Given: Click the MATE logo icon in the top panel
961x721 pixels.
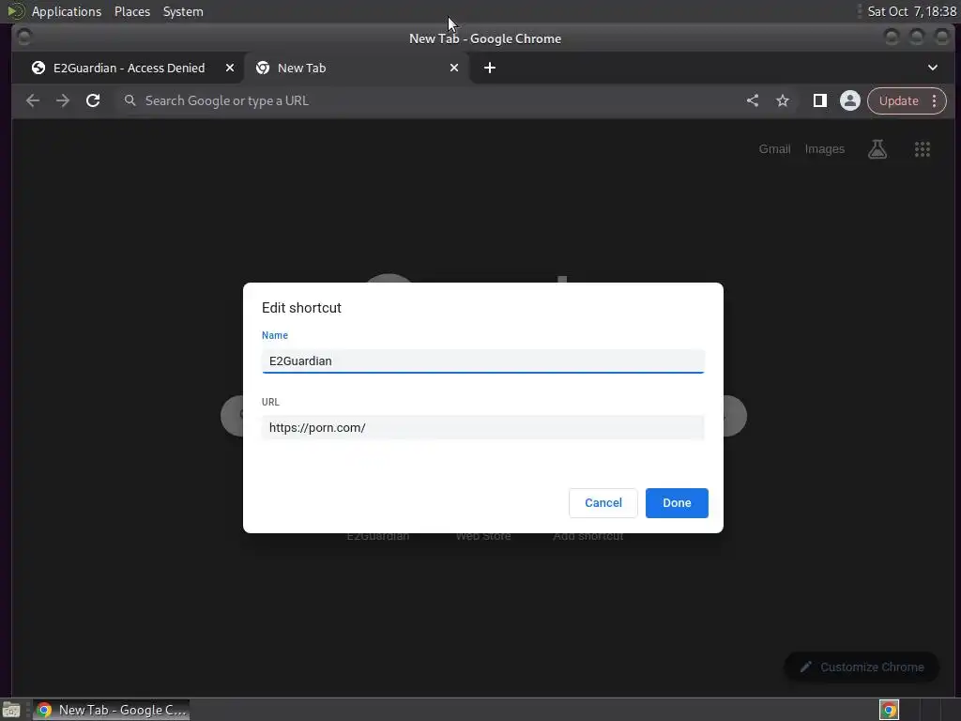Looking at the screenshot, I should tap(15, 11).
